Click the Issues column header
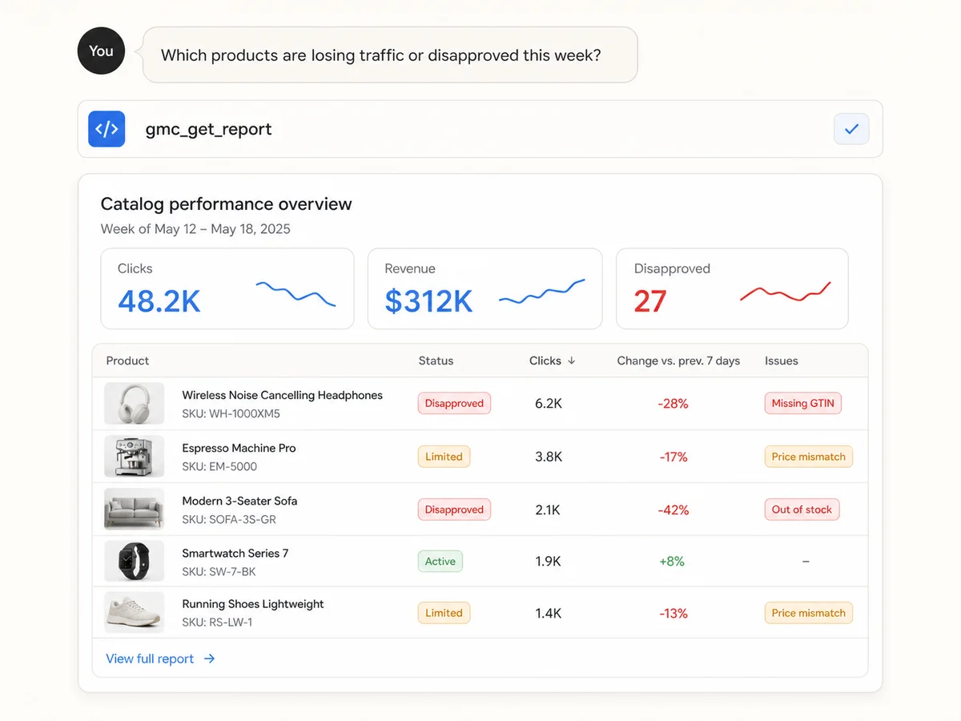Screen dimensions: 961x721 (782, 361)
